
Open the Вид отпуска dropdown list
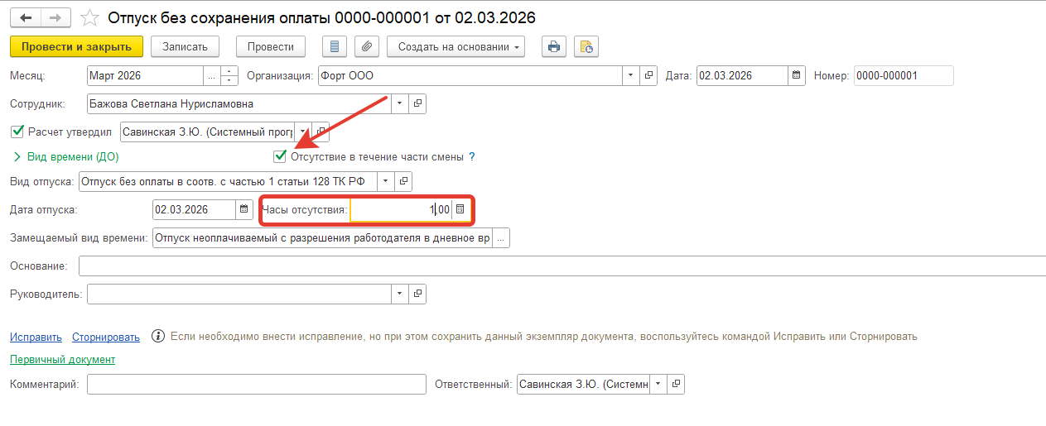point(386,181)
